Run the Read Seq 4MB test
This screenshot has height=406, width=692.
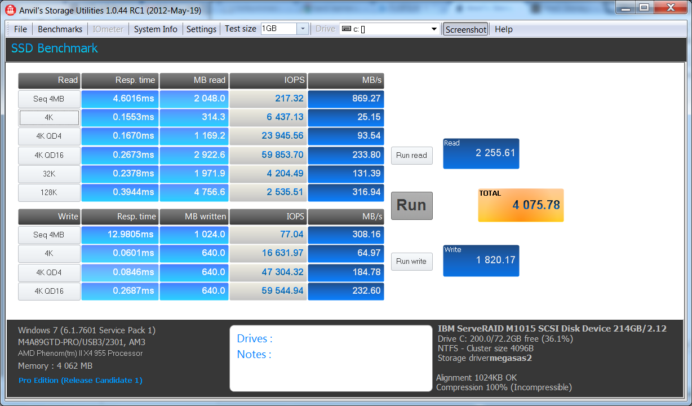coord(48,99)
